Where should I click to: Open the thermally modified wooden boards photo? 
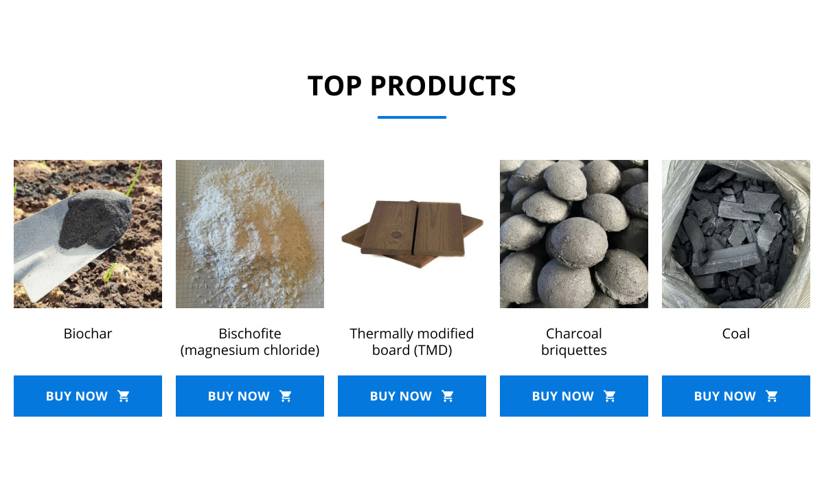coord(412,234)
